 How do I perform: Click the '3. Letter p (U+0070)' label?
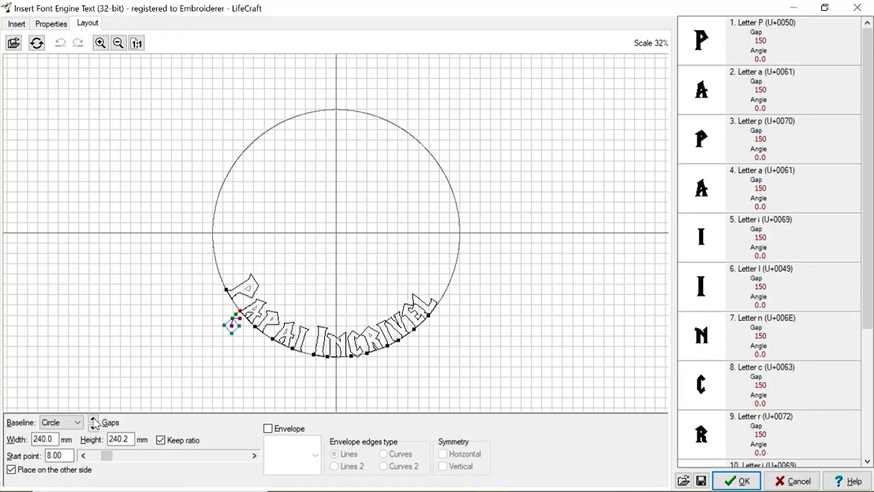762,121
